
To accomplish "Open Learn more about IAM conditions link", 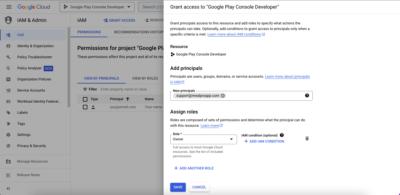I will tap(236, 34).
